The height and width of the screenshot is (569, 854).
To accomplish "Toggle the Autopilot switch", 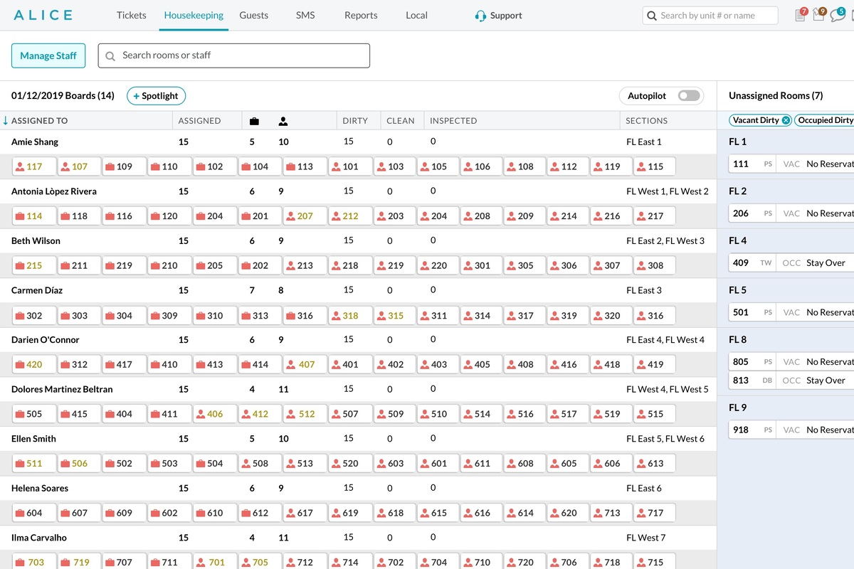I will pos(688,96).
